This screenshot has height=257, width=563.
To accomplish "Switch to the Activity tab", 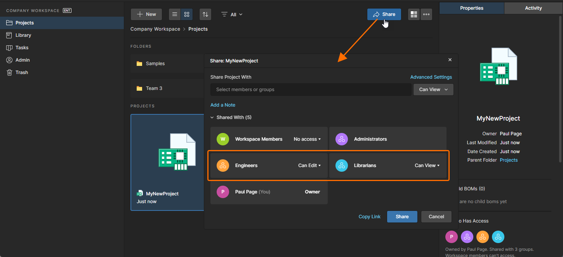I will coord(533,8).
